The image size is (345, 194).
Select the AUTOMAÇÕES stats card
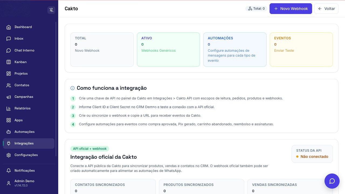click(235, 50)
